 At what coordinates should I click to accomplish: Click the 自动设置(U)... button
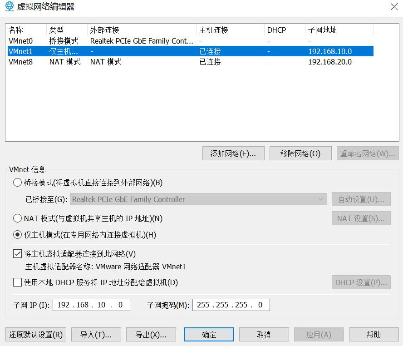click(x=361, y=199)
